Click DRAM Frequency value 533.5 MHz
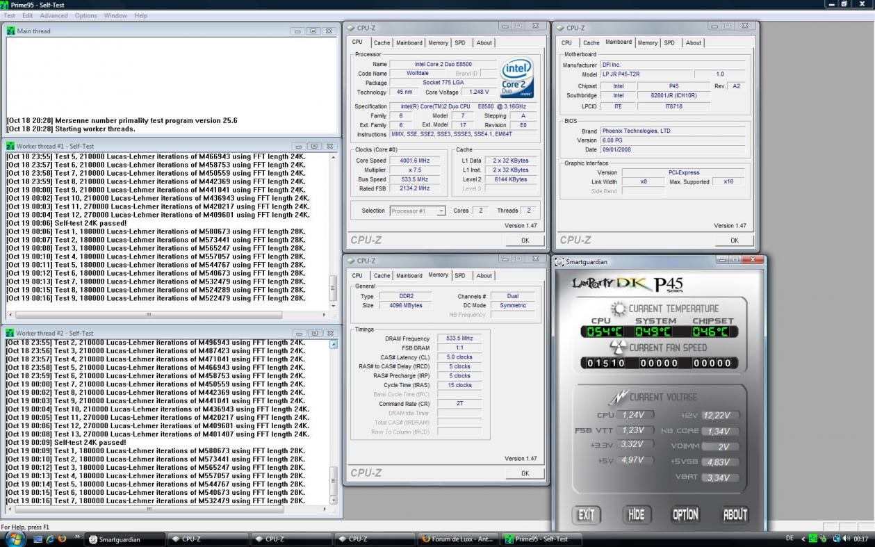Viewport: 875px width, 547px height. pyautogui.click(x=459, y=338)
